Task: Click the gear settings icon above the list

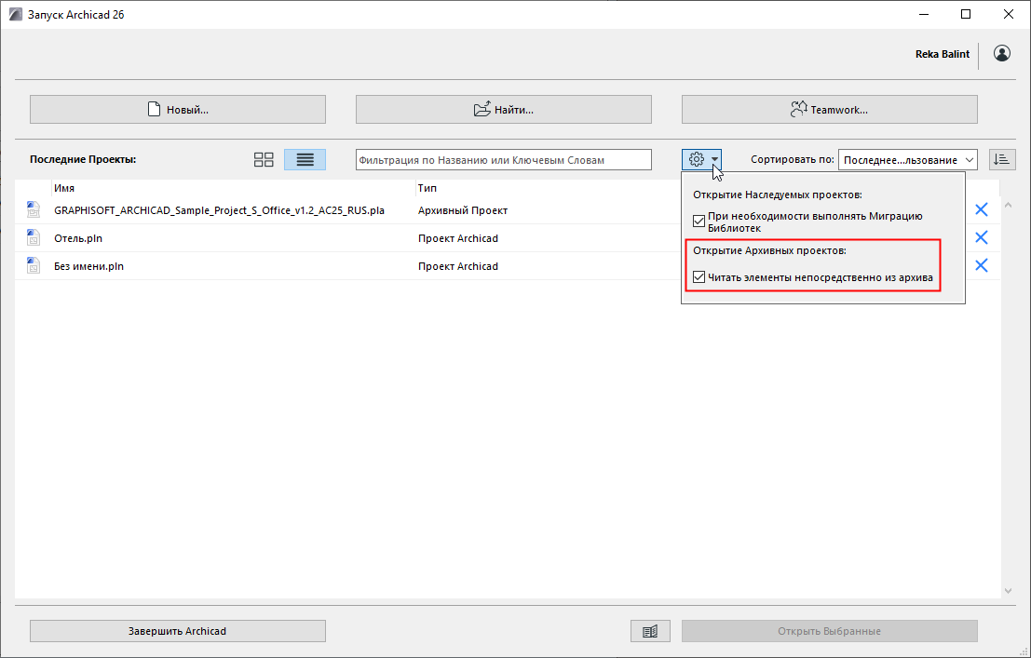Action: click(697, 158)
